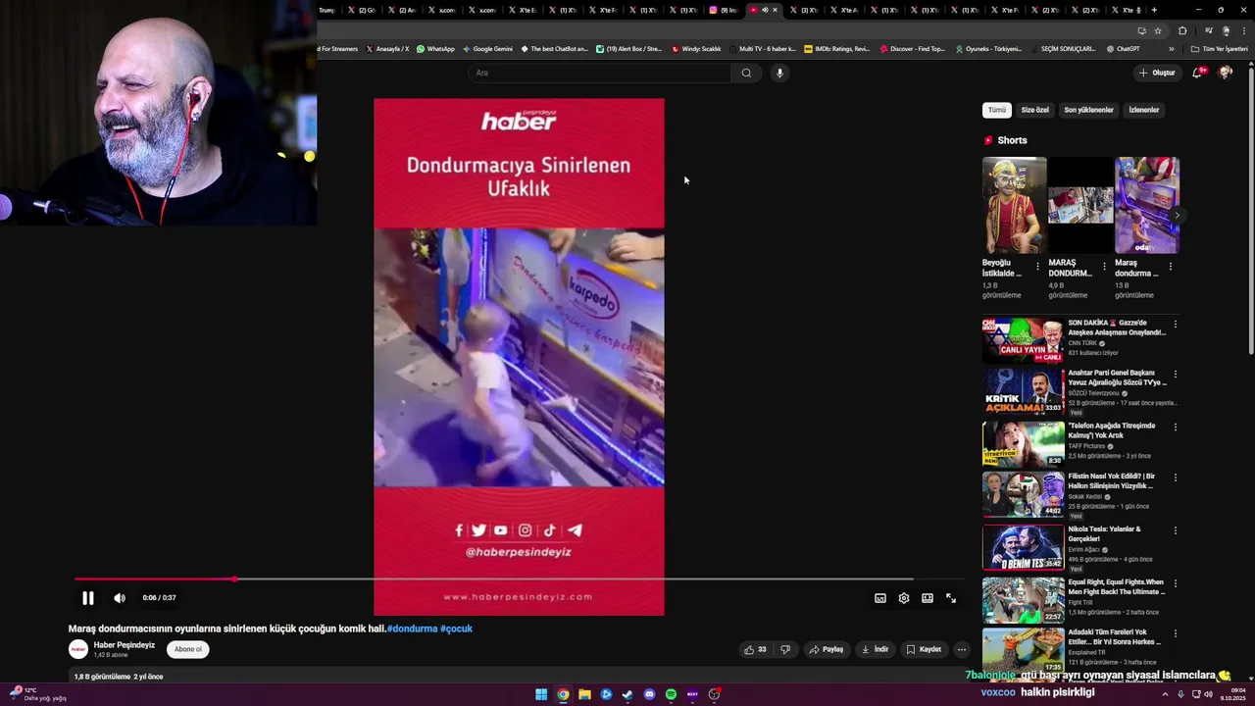Open Discord from the taskbar

click(649, 694)
